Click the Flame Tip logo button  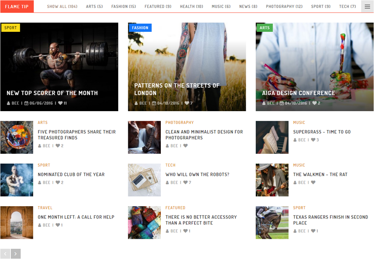click(x=17, y=6)
